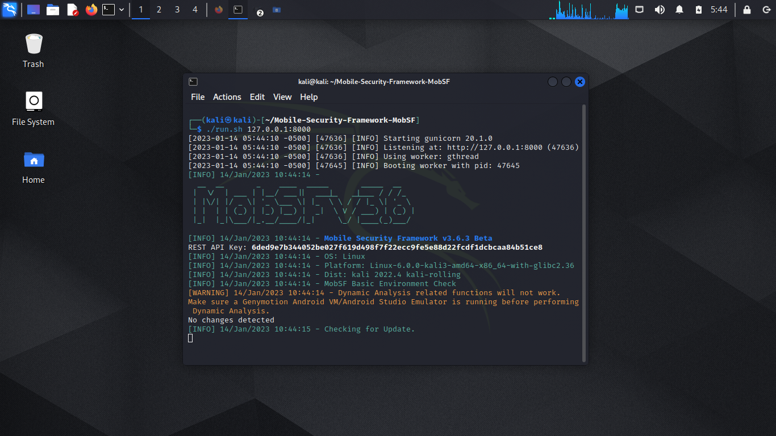
Task: Expand the terminal launcher dropdown arrow
Action: click(x=122, y=10)
